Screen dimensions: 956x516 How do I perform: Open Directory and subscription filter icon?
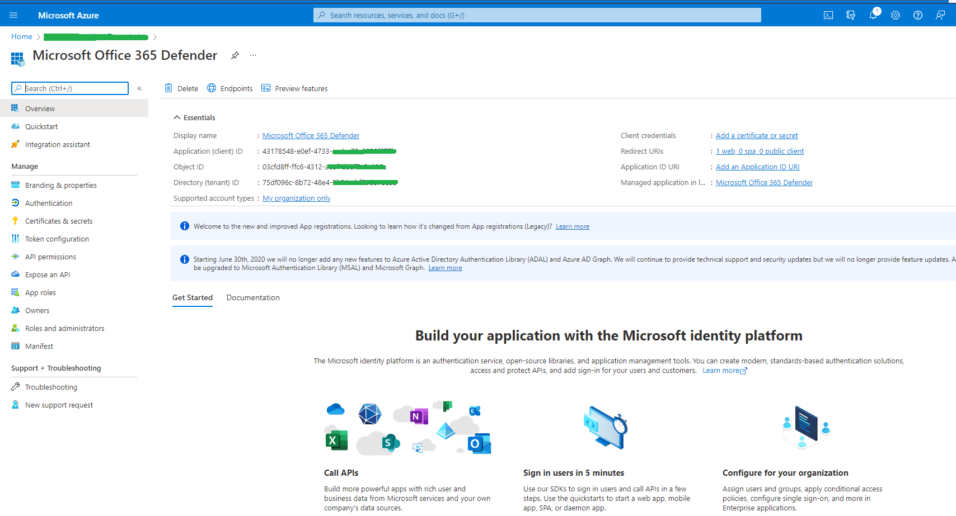(851, 15)
